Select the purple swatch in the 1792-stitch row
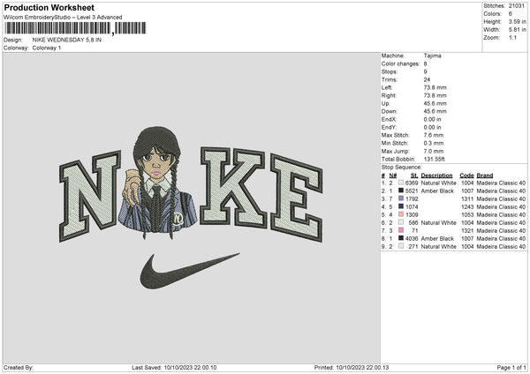 coord(401,198)
